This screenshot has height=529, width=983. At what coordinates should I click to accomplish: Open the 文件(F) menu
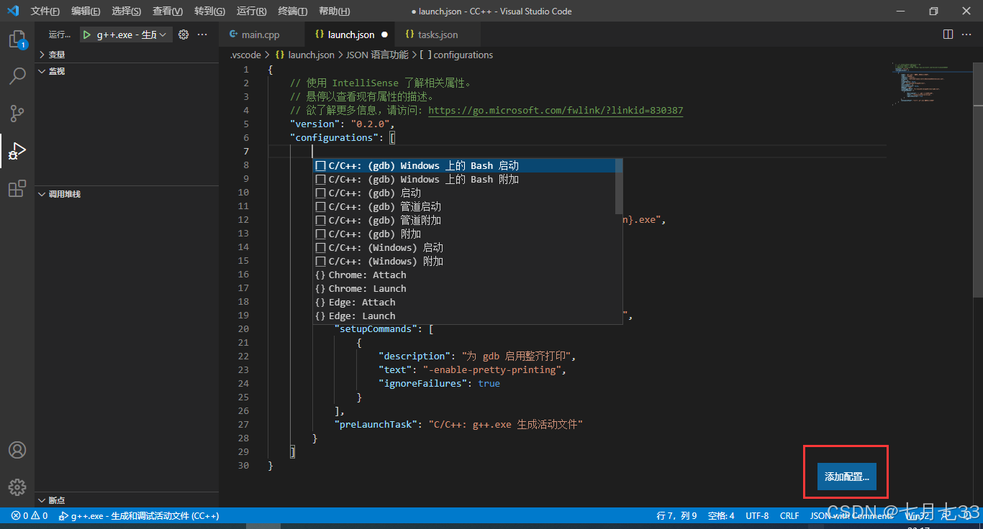[45, 11]
